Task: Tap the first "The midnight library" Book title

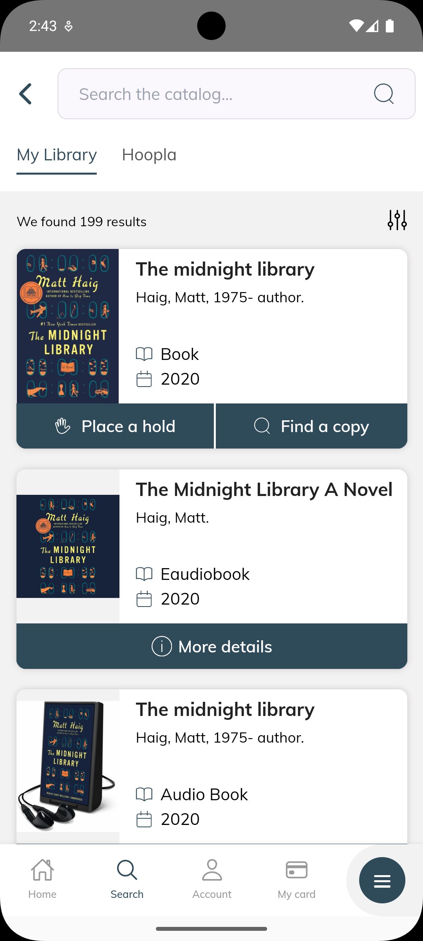Action: pyautogui.click(x=225, y=270)
